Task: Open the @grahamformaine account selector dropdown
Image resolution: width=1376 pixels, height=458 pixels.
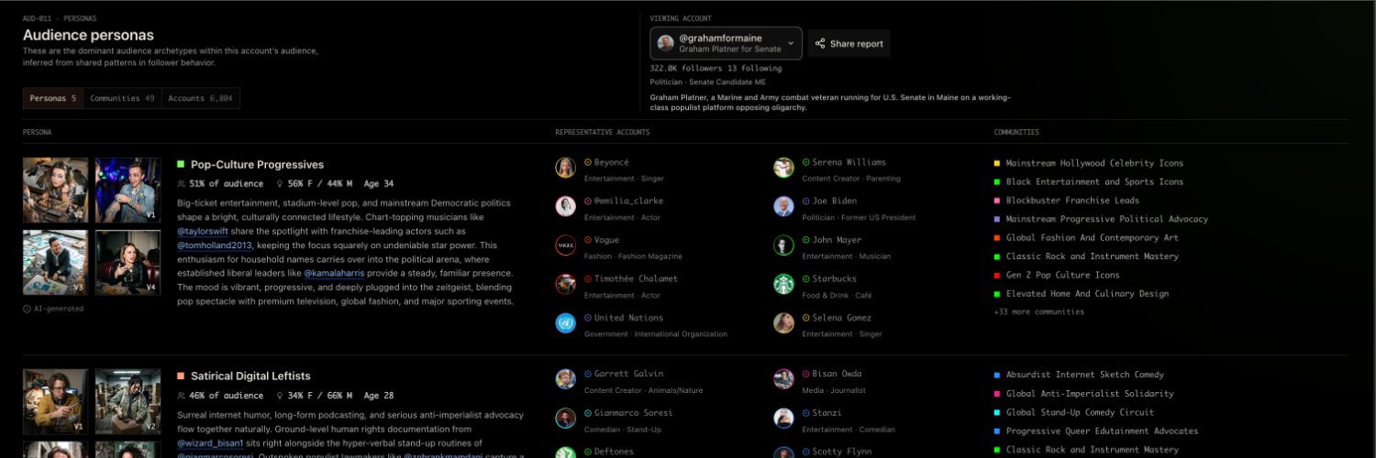Action: (727, 43)
